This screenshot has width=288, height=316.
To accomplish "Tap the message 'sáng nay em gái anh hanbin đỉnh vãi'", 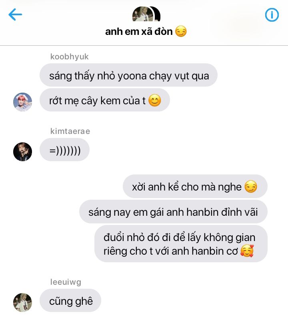I will tap(173, 212).
